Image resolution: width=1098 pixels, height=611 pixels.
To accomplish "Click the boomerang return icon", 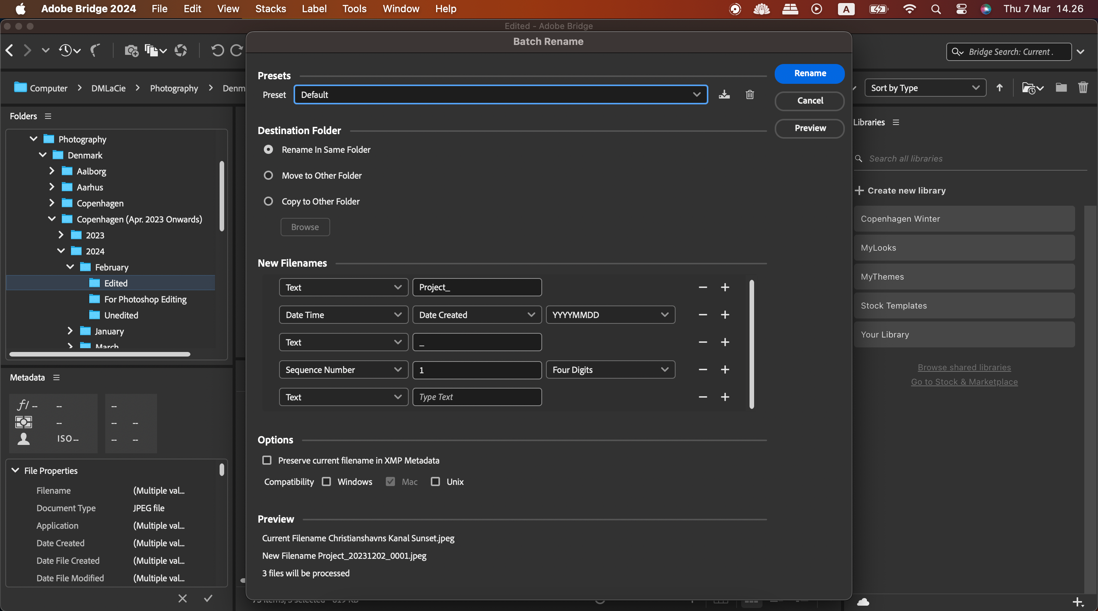I will click(95, 51).
